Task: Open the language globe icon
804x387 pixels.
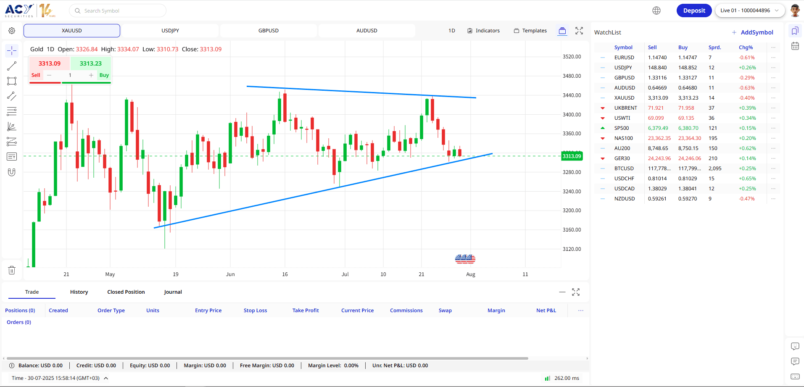Action: (656, 11)
